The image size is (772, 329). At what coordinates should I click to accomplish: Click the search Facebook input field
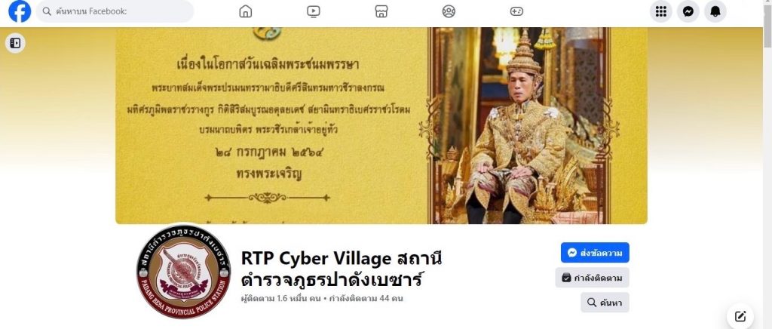115,11
